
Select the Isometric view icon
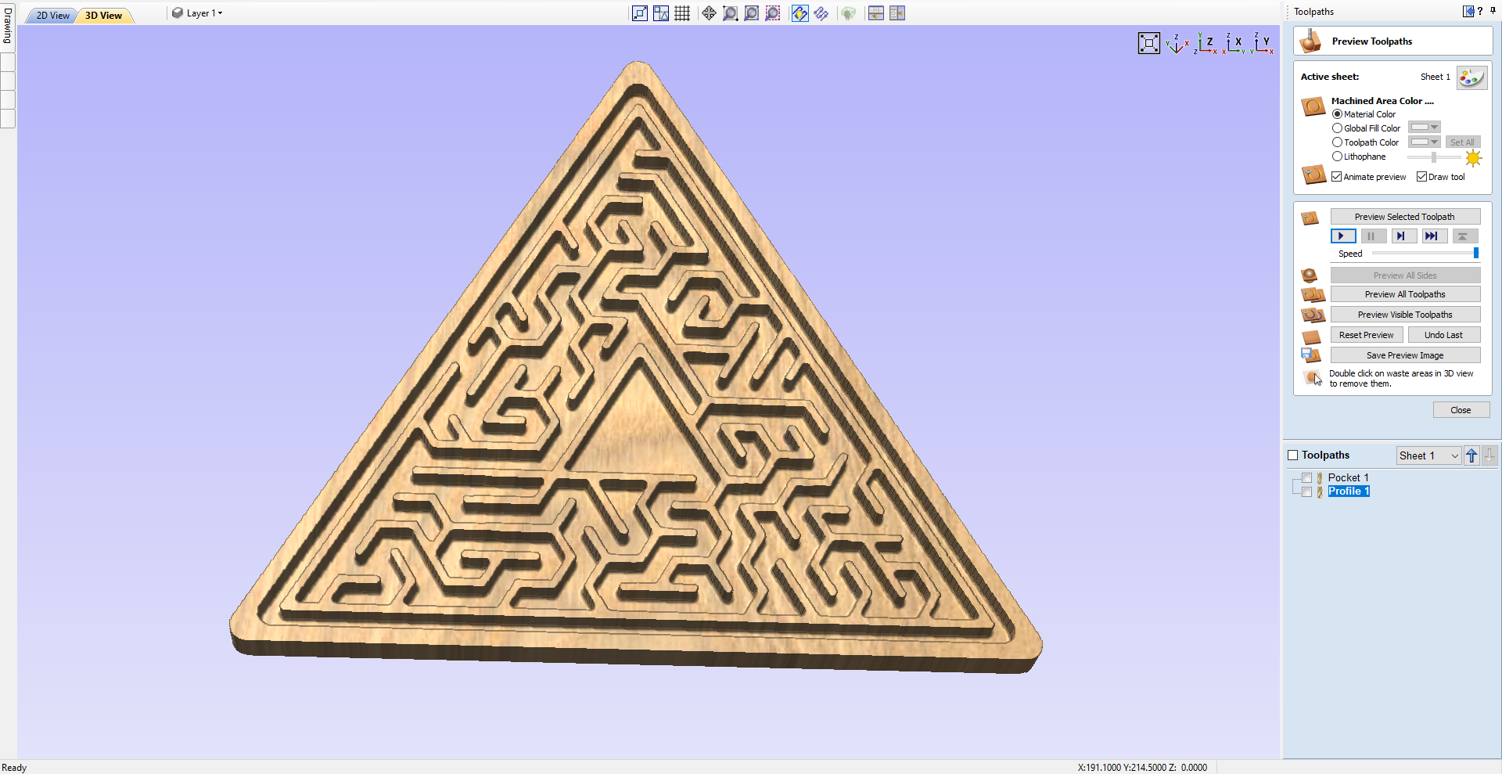point(1177,44)
